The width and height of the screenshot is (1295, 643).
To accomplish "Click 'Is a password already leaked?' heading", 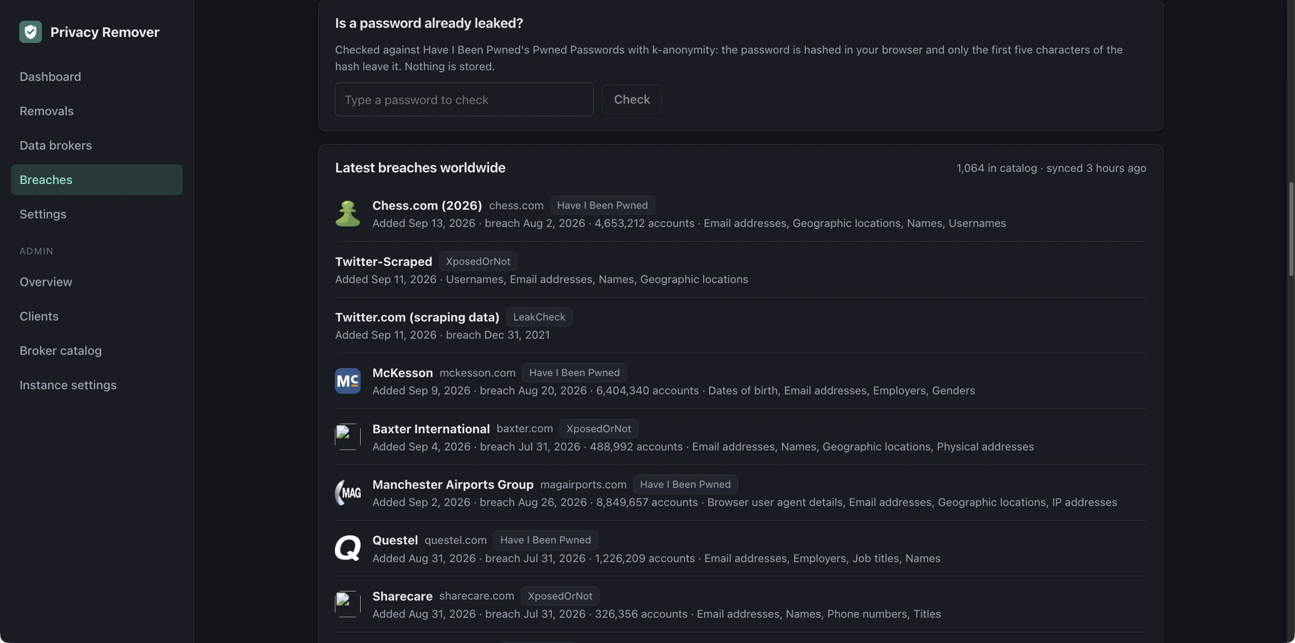I will 429,23.
